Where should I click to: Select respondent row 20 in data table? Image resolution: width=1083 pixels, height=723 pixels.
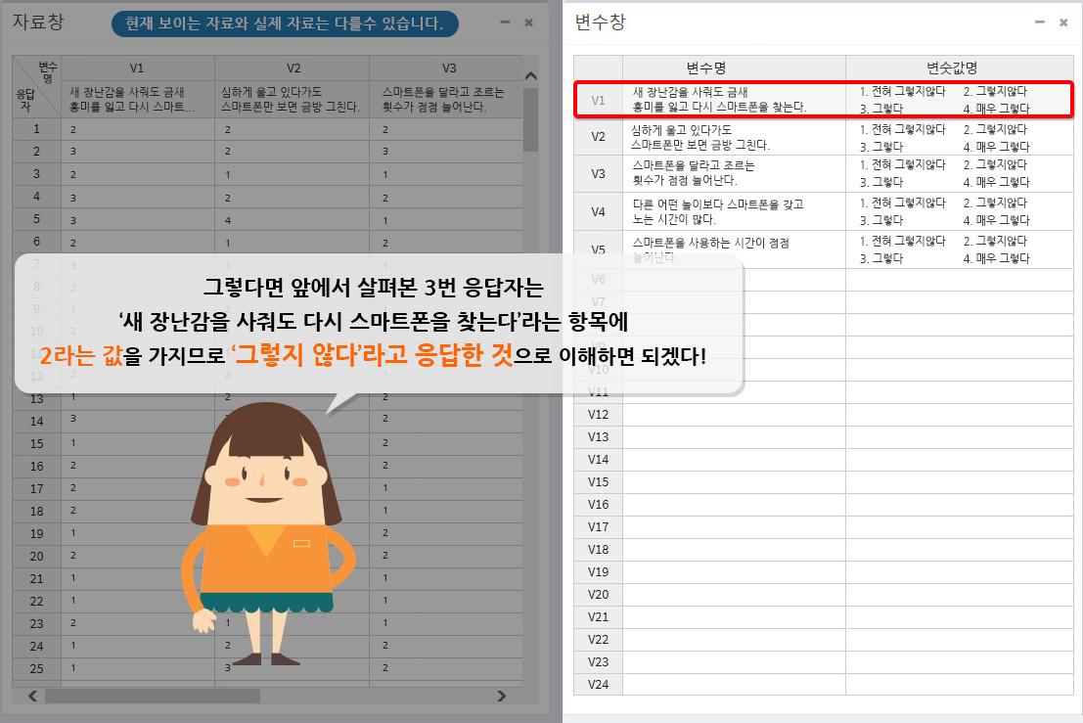pyautogui.click(x=267, y=556)
